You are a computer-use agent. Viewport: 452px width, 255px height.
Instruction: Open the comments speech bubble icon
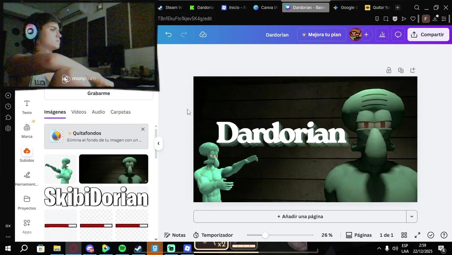click(x=398, y=34)
